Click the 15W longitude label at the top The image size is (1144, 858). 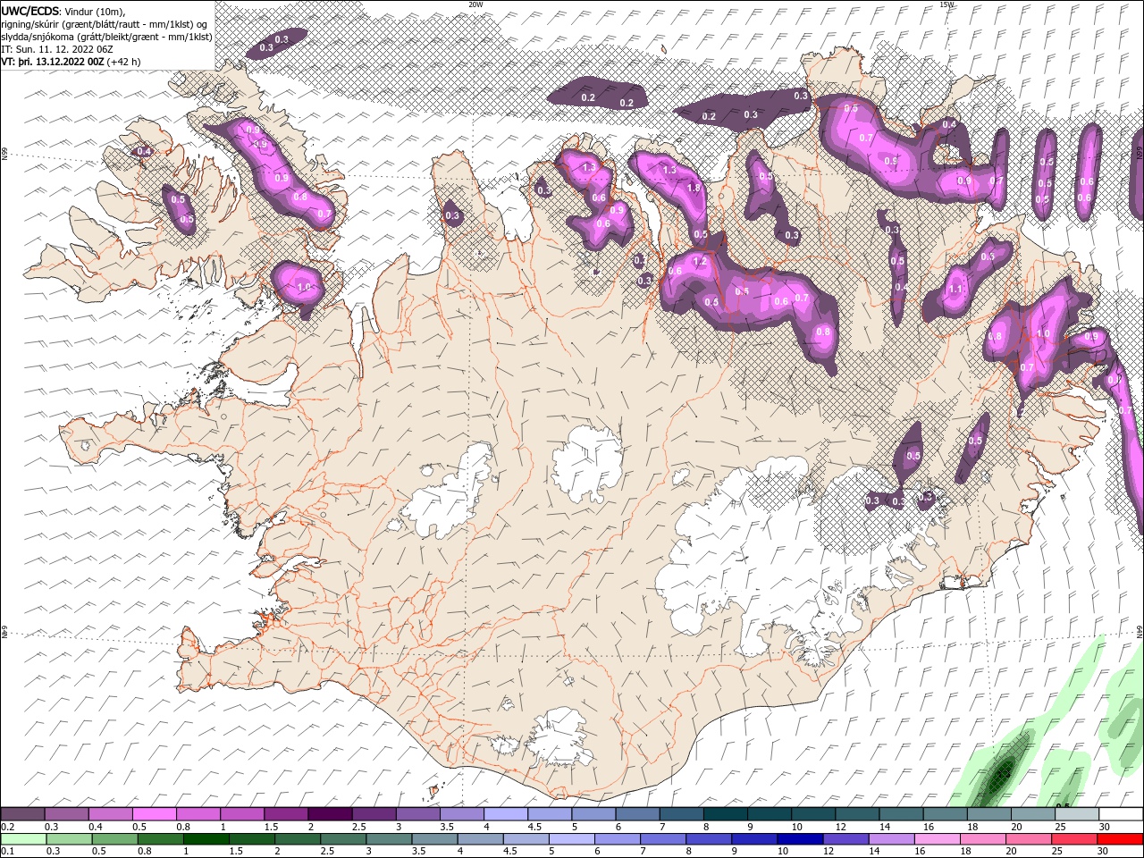[x=946, y=4]
